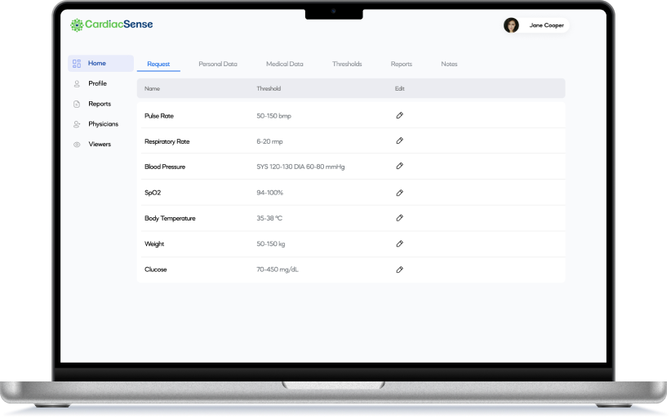671x419 pixels.
Task: Open the Viewers sidebar item
Action: point(100,145)
